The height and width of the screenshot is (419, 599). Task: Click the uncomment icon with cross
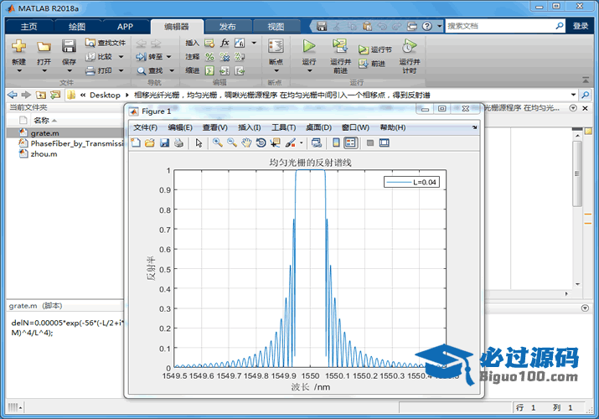click(225, 57)
